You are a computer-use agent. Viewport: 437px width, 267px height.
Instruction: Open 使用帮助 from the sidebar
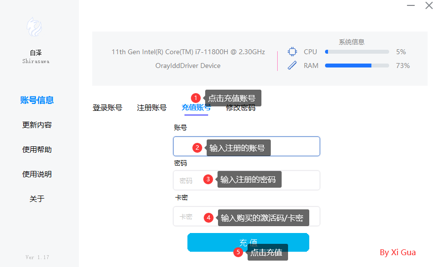tap(37, 149)
